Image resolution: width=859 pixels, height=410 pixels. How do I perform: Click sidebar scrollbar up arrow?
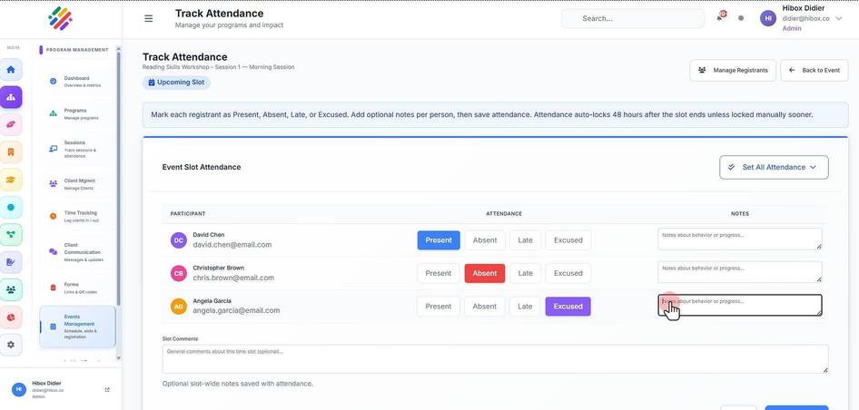tap(119, 49)
